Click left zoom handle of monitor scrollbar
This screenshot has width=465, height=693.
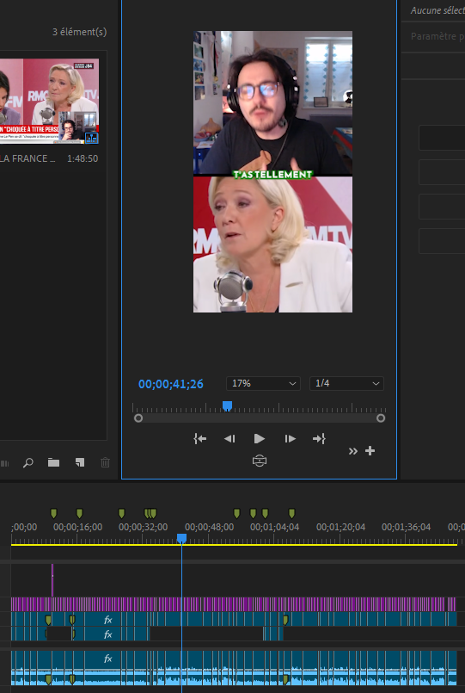[138, 418]
